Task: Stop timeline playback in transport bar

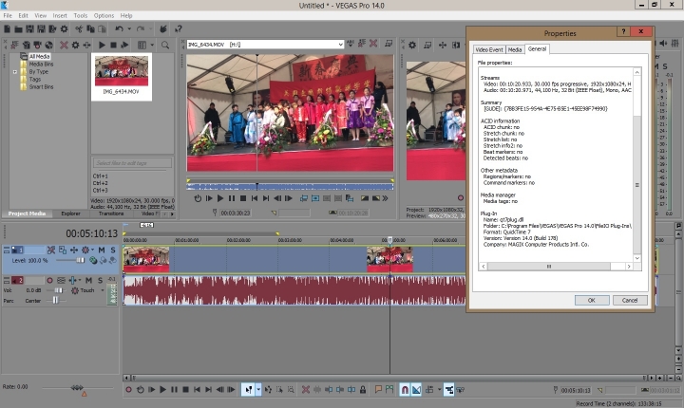Action: pyautogui.click(x=185, y=390)
